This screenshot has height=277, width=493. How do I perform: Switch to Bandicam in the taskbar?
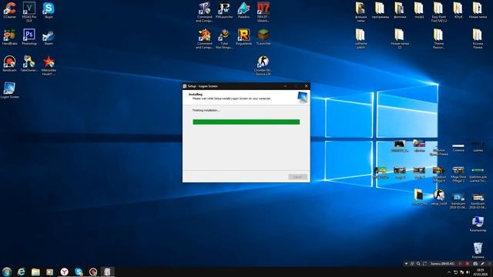(x=93, y=272)
